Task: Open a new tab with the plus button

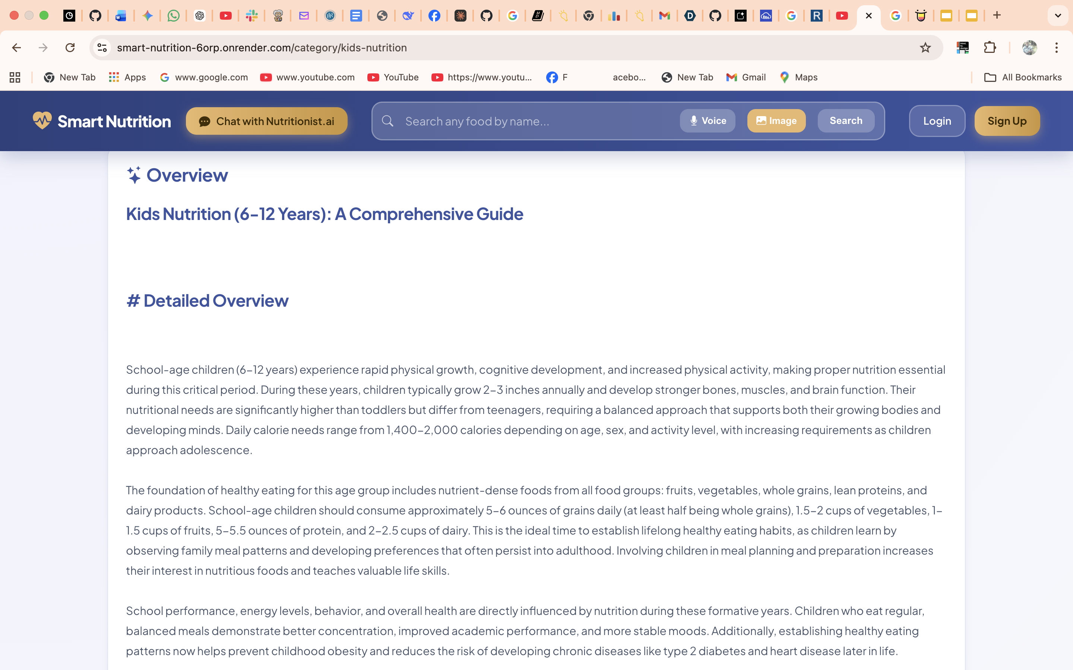Action: pyautogui.click(x=997, y=16)
